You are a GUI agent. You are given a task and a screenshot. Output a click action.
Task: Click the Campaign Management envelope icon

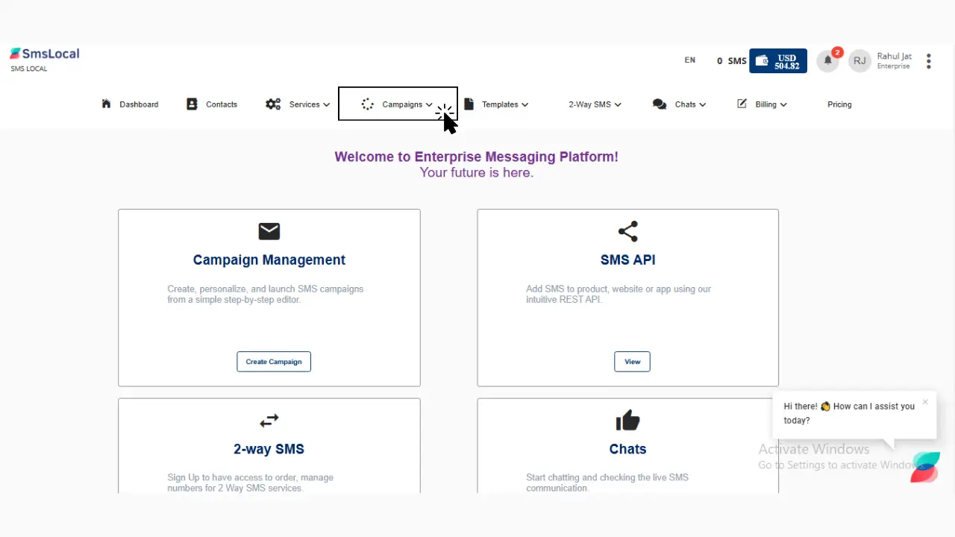(x=269, y=231)
